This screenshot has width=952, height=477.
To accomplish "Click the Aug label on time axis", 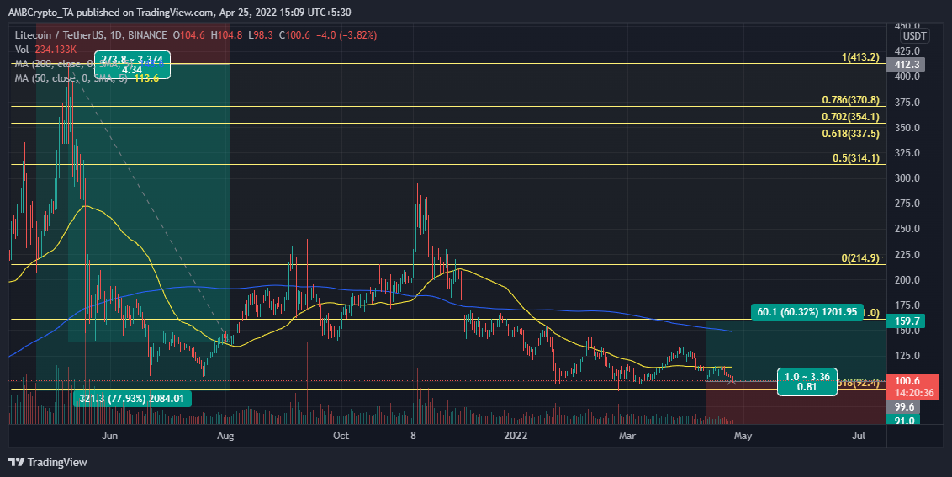I will (225, 436).
